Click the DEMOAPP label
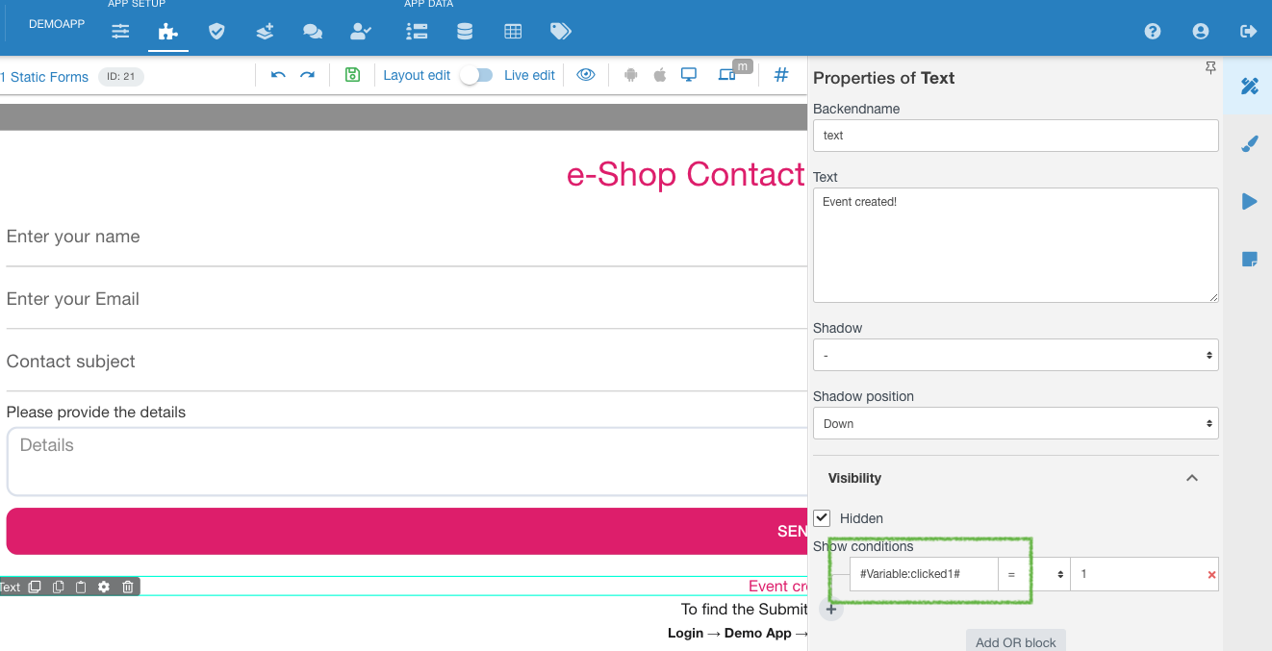1272x651 pixels. [57, 24]
